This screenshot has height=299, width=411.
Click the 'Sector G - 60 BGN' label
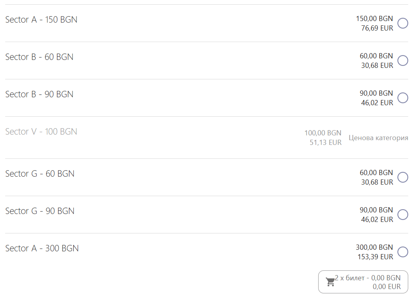point(40,174)
